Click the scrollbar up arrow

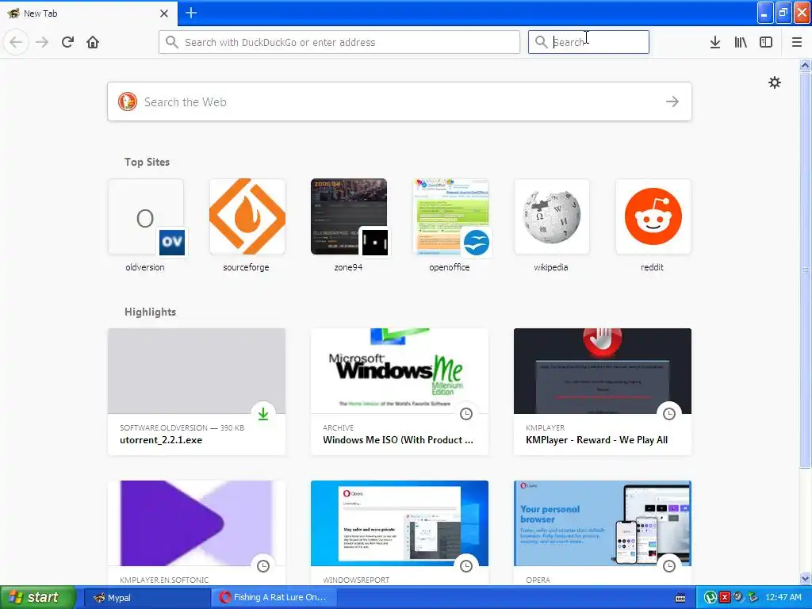(806, 65)
